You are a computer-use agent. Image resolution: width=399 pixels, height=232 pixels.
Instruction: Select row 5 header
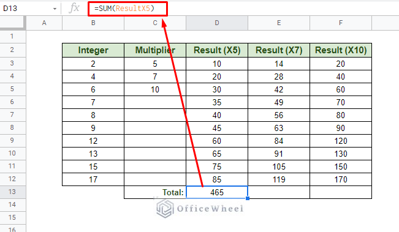click(13, 89)
